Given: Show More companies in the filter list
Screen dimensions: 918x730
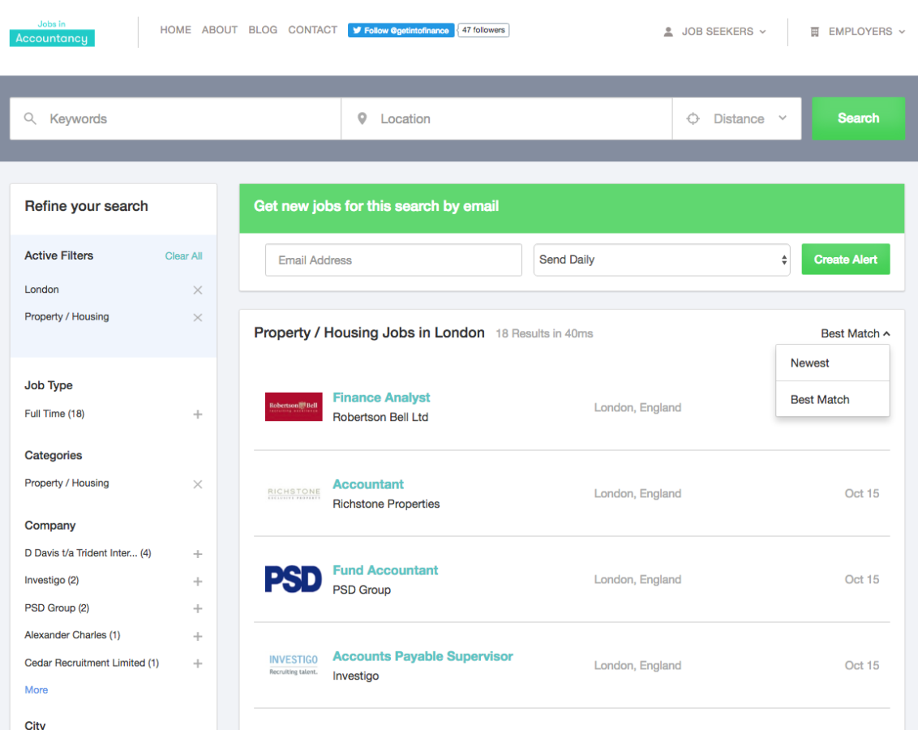Looking at the screenshot, I should click(36, 689).
